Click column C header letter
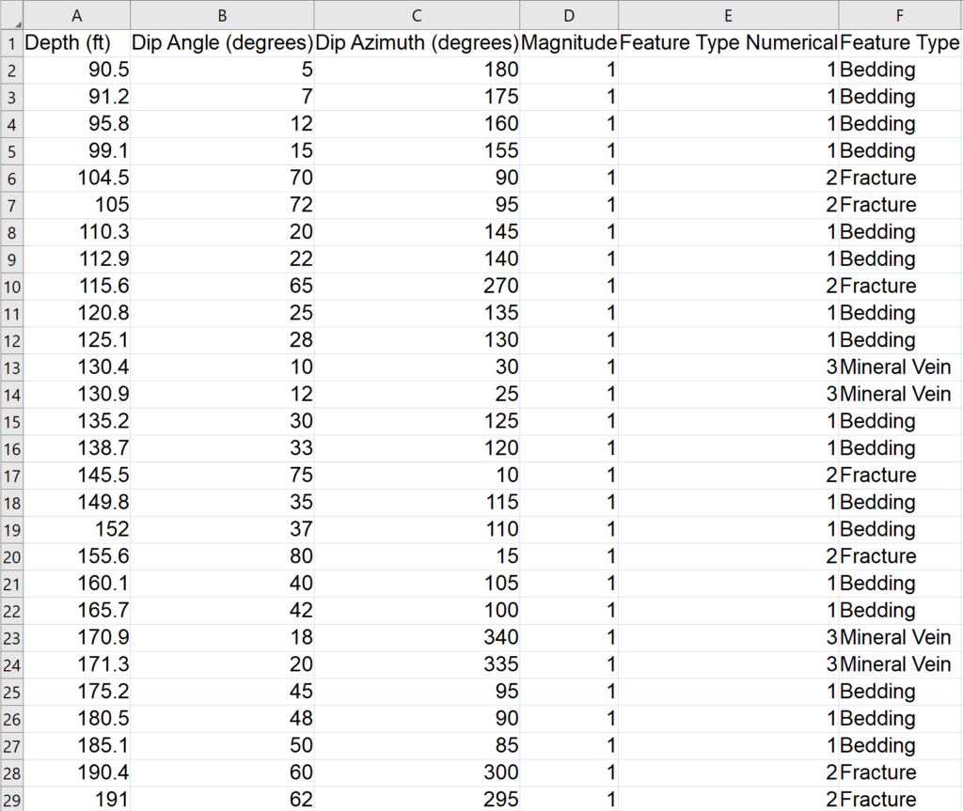Image resolution: width=963 pixels, height=811 pixels. pyautogui.click(x=417, y=14)
